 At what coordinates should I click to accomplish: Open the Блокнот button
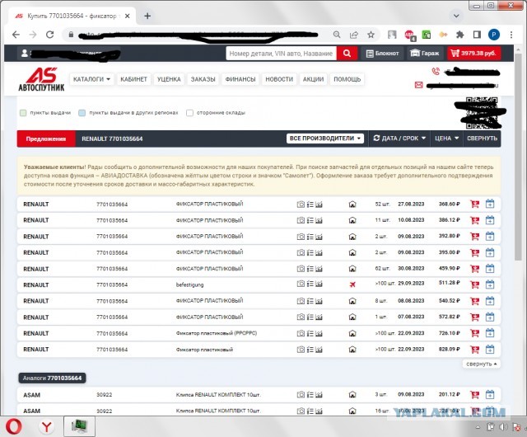pyautogui.click(x=382, y=54)
